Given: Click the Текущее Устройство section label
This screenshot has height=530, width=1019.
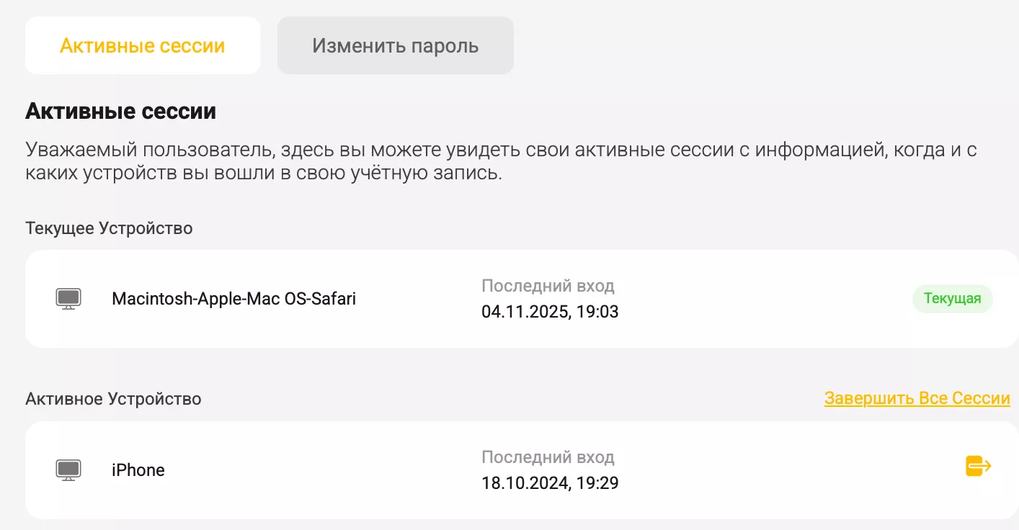Looking at the screenshot, I should pyautogui.click(x=108, y=228).
